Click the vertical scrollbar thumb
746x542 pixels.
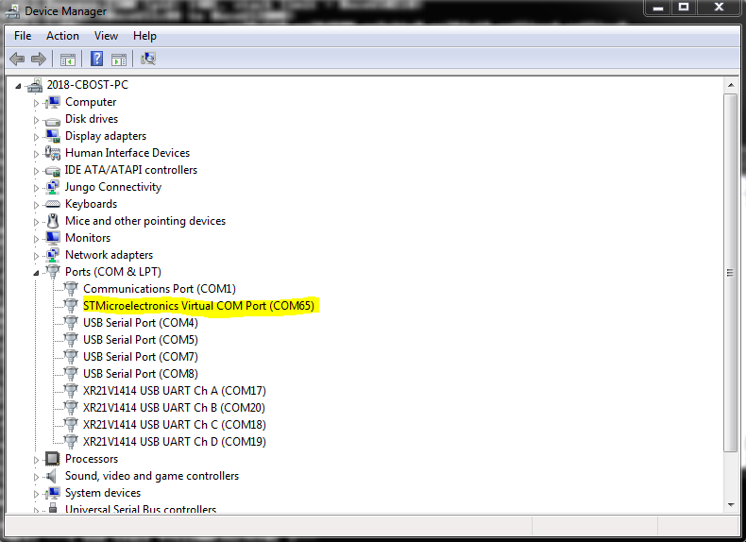730,273
